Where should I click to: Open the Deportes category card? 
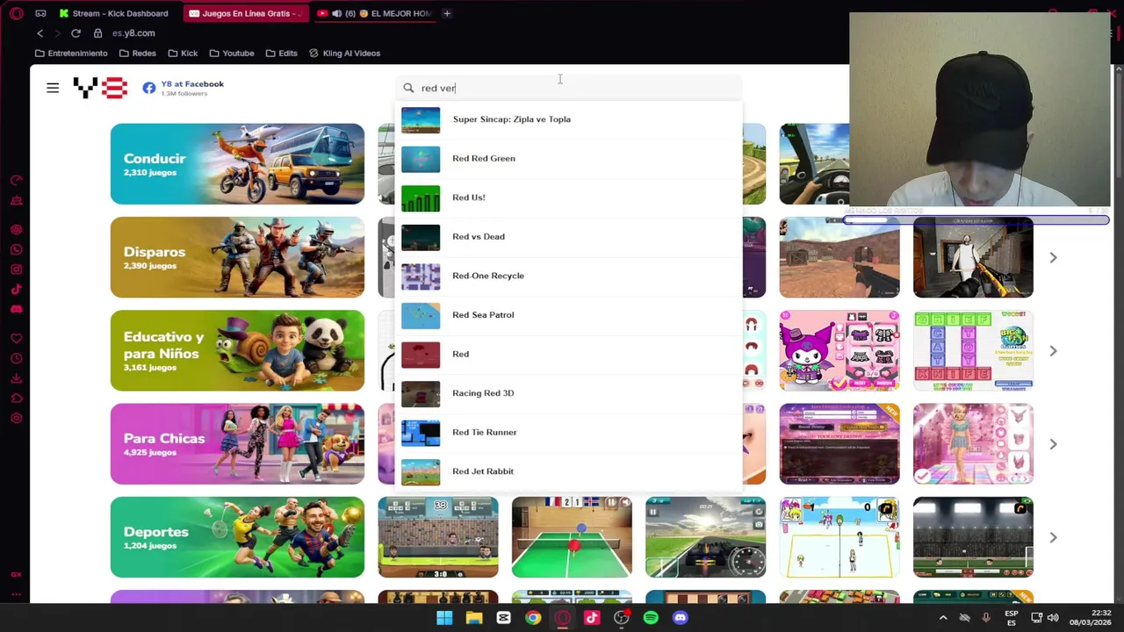click(237, 537)
